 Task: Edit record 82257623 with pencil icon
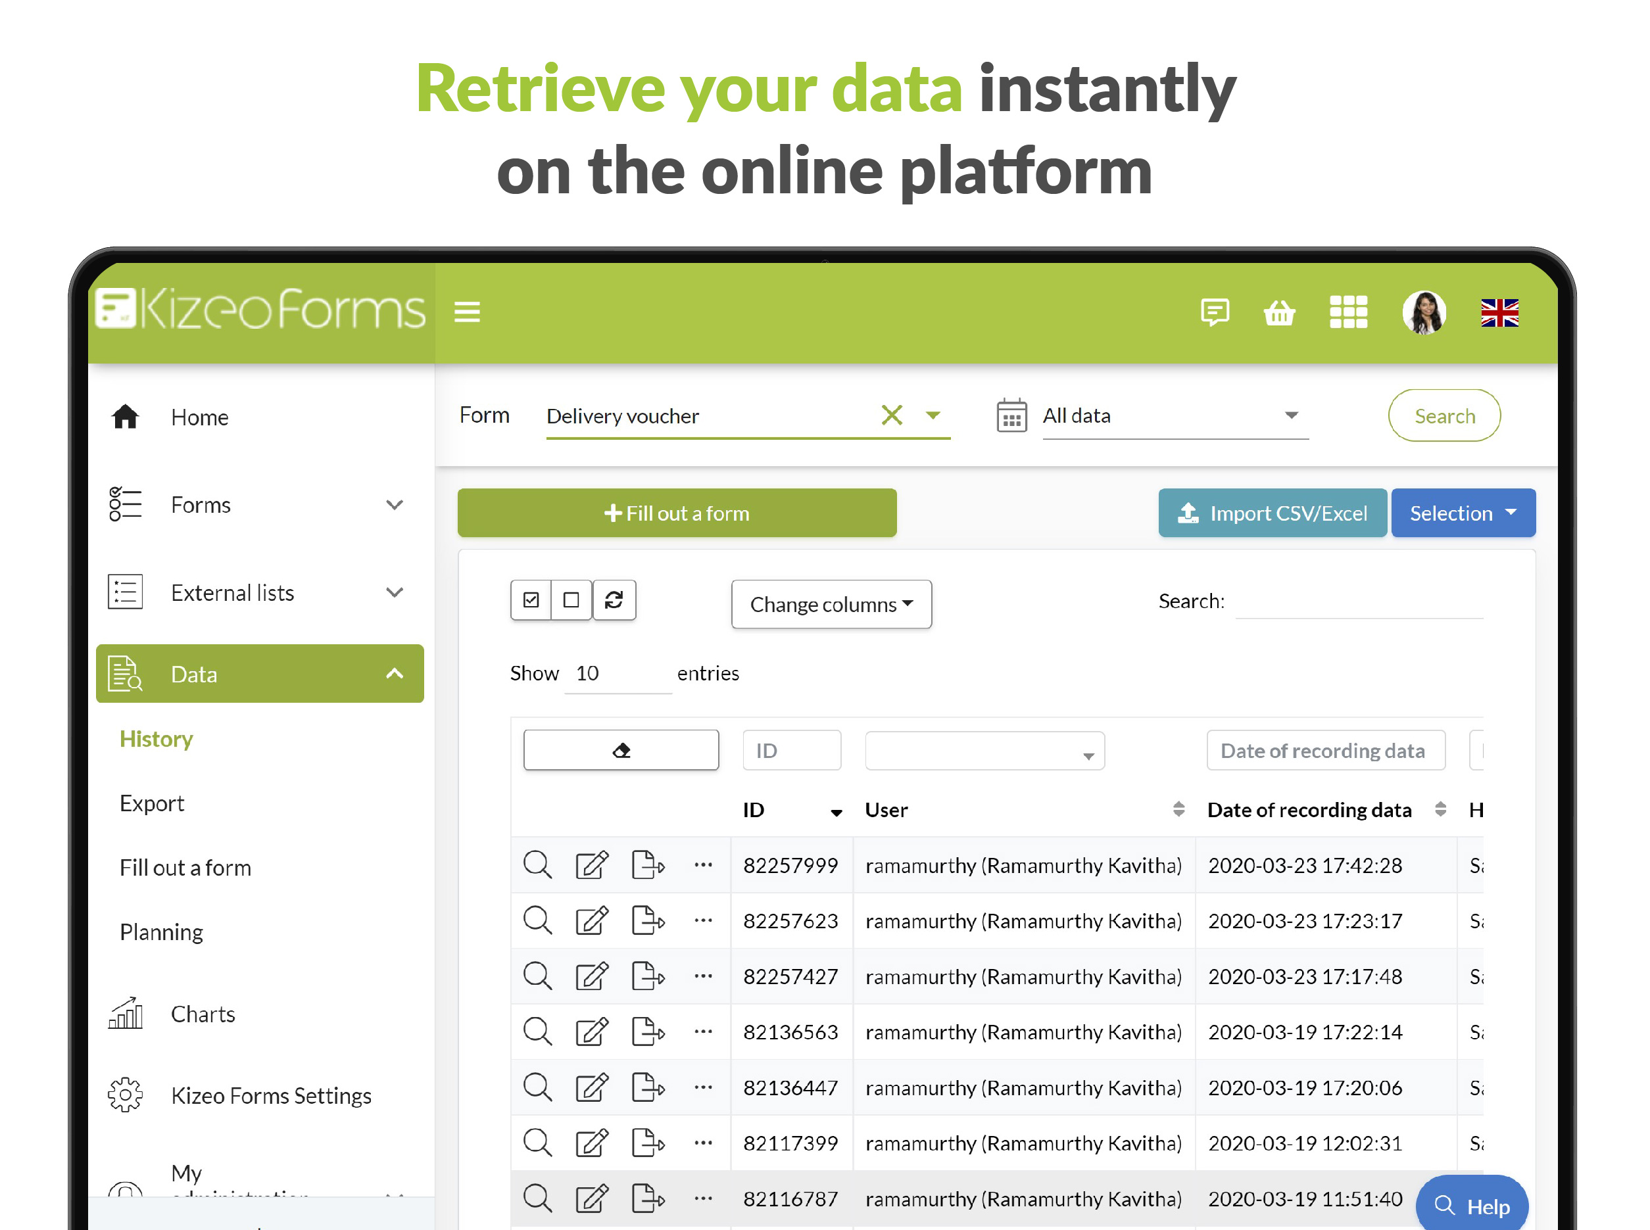(591, 921)
